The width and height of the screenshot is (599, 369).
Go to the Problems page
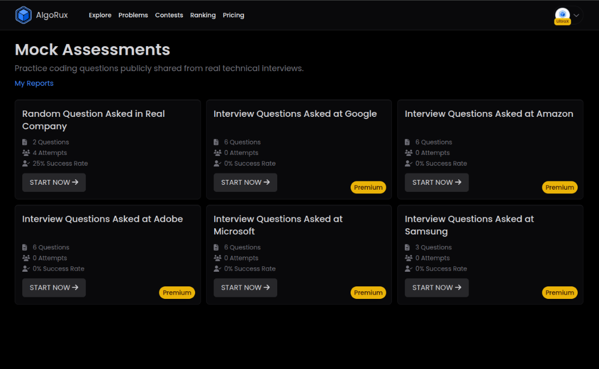pyautogui.click(x=133, y=15)
